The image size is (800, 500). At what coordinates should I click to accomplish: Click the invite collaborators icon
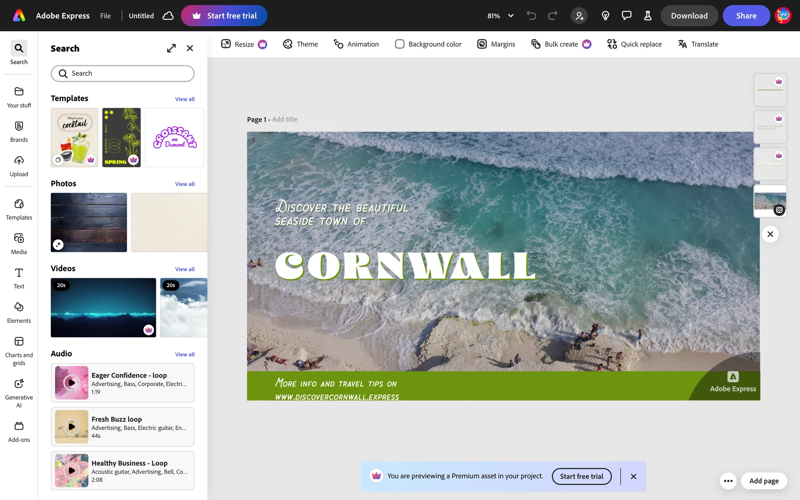[x=579, y=16]
